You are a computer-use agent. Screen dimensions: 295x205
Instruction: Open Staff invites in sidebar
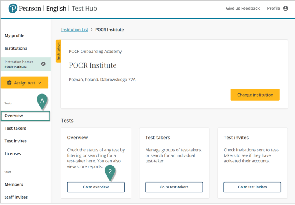tap(16, 197)
